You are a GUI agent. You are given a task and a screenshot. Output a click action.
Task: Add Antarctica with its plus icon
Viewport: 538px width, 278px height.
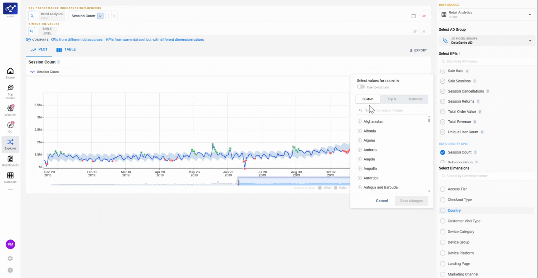(x=359, y=178)
